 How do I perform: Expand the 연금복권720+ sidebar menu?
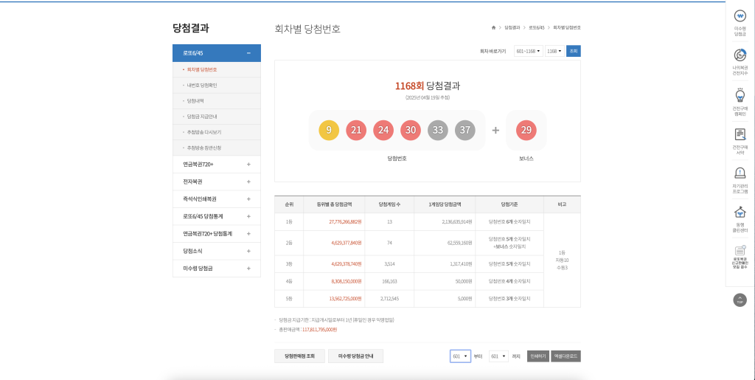tap(248, 164)
